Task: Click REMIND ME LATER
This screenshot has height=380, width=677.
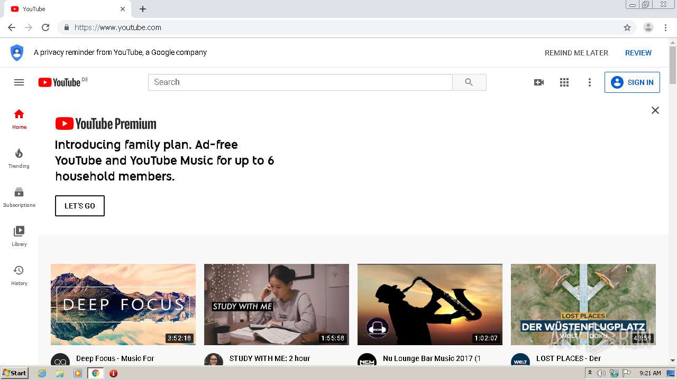Action: click(x=577, y=53)
